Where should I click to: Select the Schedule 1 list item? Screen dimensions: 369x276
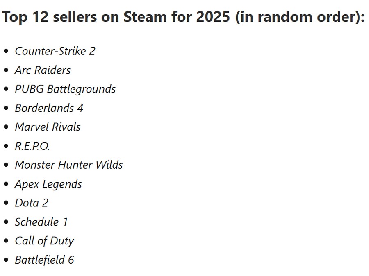[x=41, y=222]
